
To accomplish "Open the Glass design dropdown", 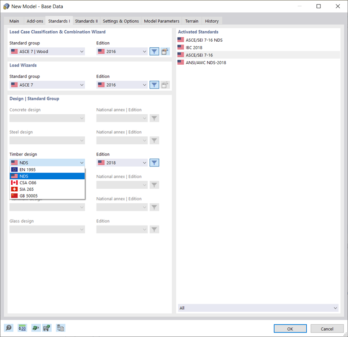I will [x=47, y=229].
